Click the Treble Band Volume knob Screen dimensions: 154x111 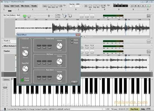[x=60, y=46]
